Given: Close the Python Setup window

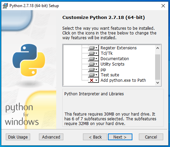Looking at the screenshot, I should (x=163, y=6).
